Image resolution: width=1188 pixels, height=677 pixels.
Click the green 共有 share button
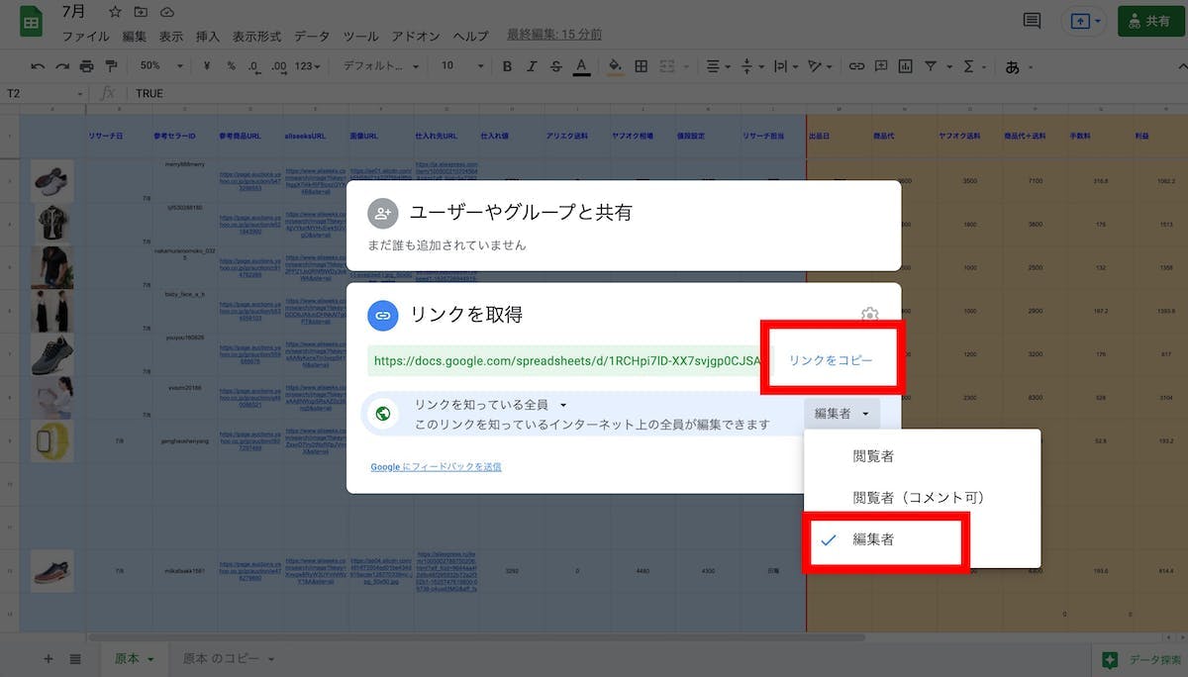point(1151,21)
